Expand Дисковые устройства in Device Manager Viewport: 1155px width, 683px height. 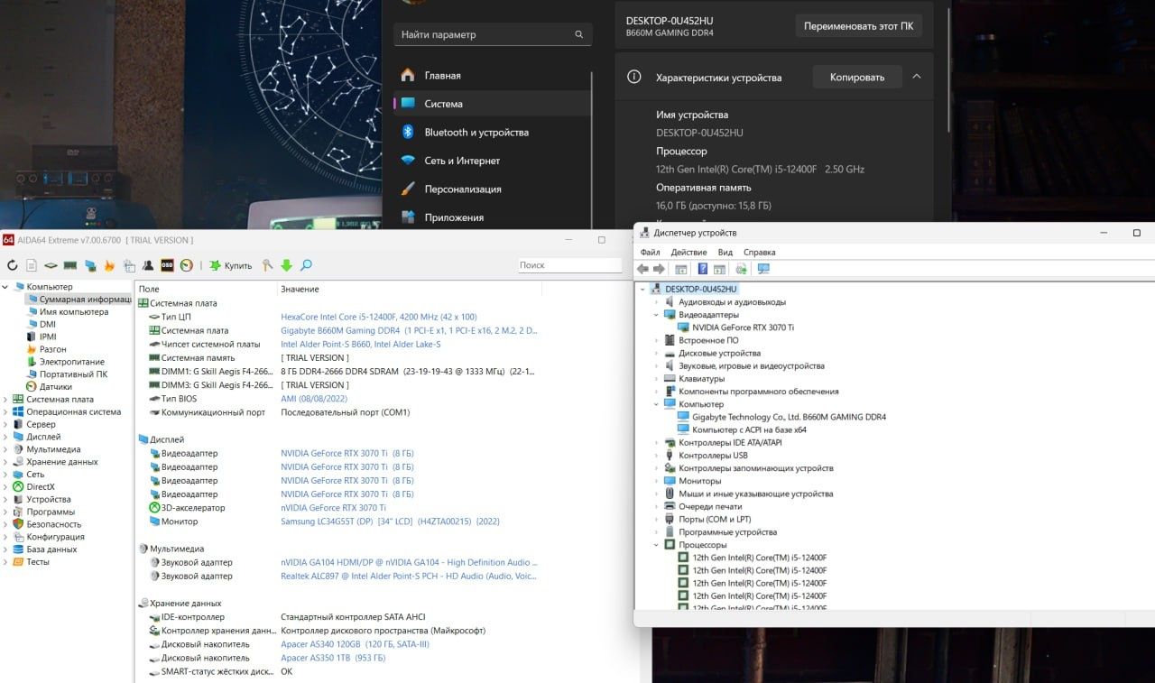(x=656, y=353)
